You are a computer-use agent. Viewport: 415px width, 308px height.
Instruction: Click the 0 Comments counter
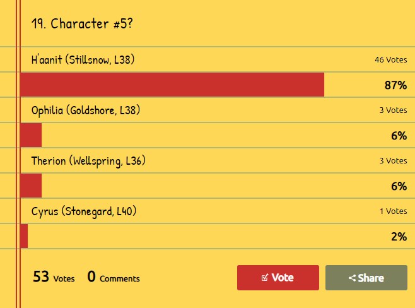114,277
